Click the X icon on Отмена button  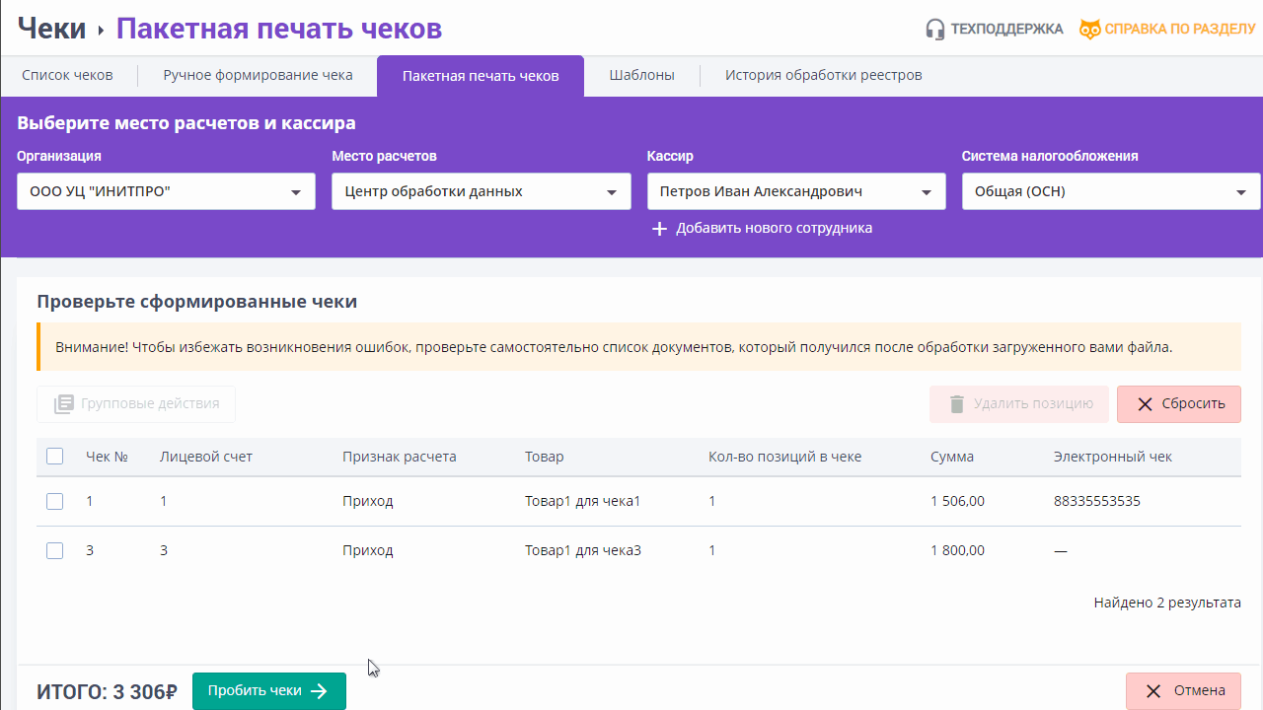(x=1152, y=691)
